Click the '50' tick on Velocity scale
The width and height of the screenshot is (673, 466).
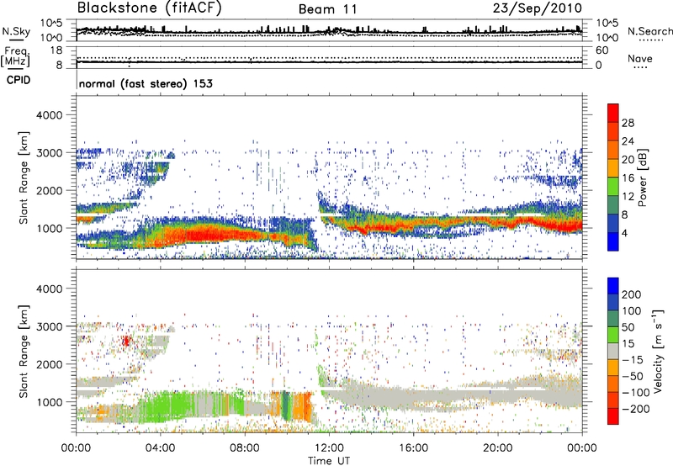tap(628, 327)
